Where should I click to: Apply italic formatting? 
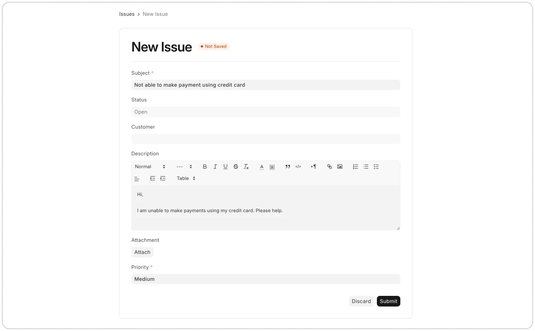(x=215, y=166)
